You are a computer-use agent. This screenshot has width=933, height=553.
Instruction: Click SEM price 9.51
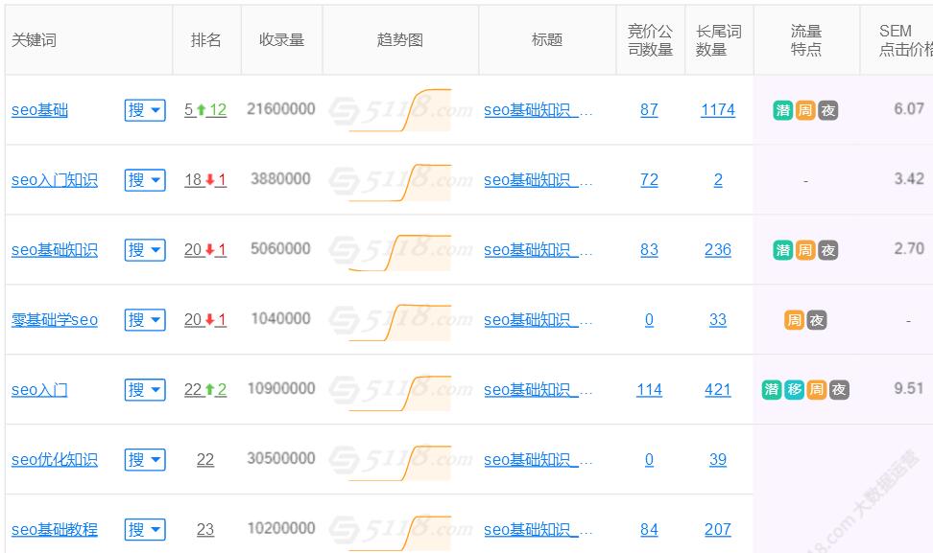(909, 388)
